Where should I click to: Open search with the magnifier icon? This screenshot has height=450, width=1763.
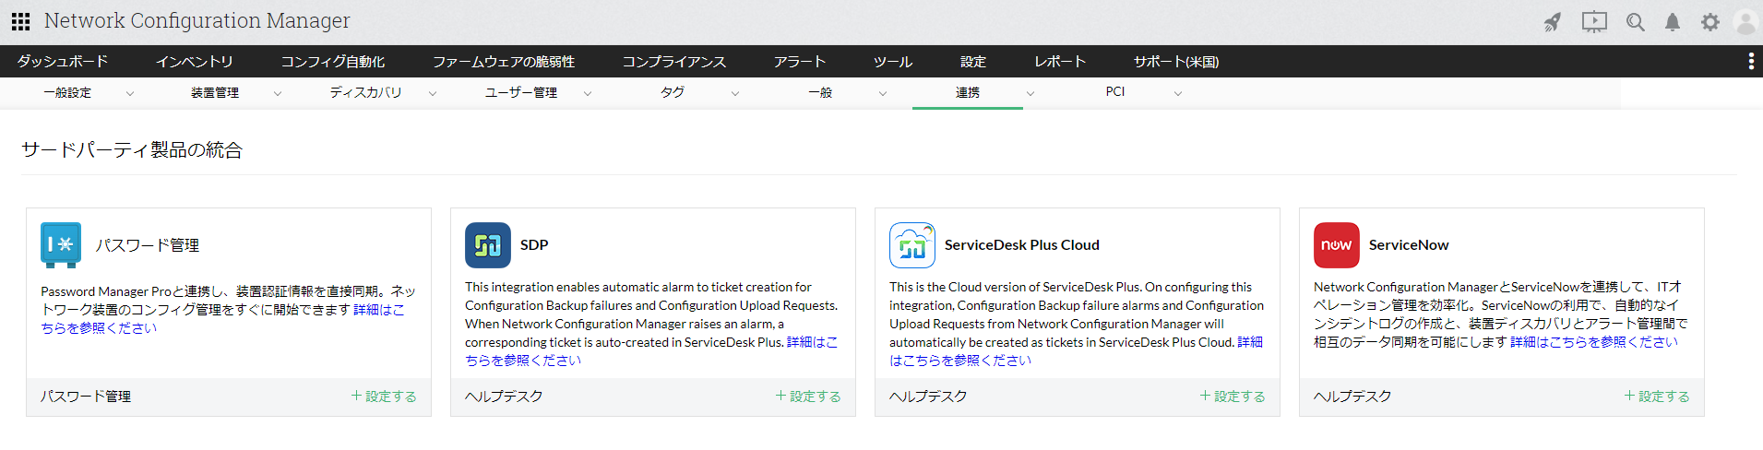tap(1636, 22)
